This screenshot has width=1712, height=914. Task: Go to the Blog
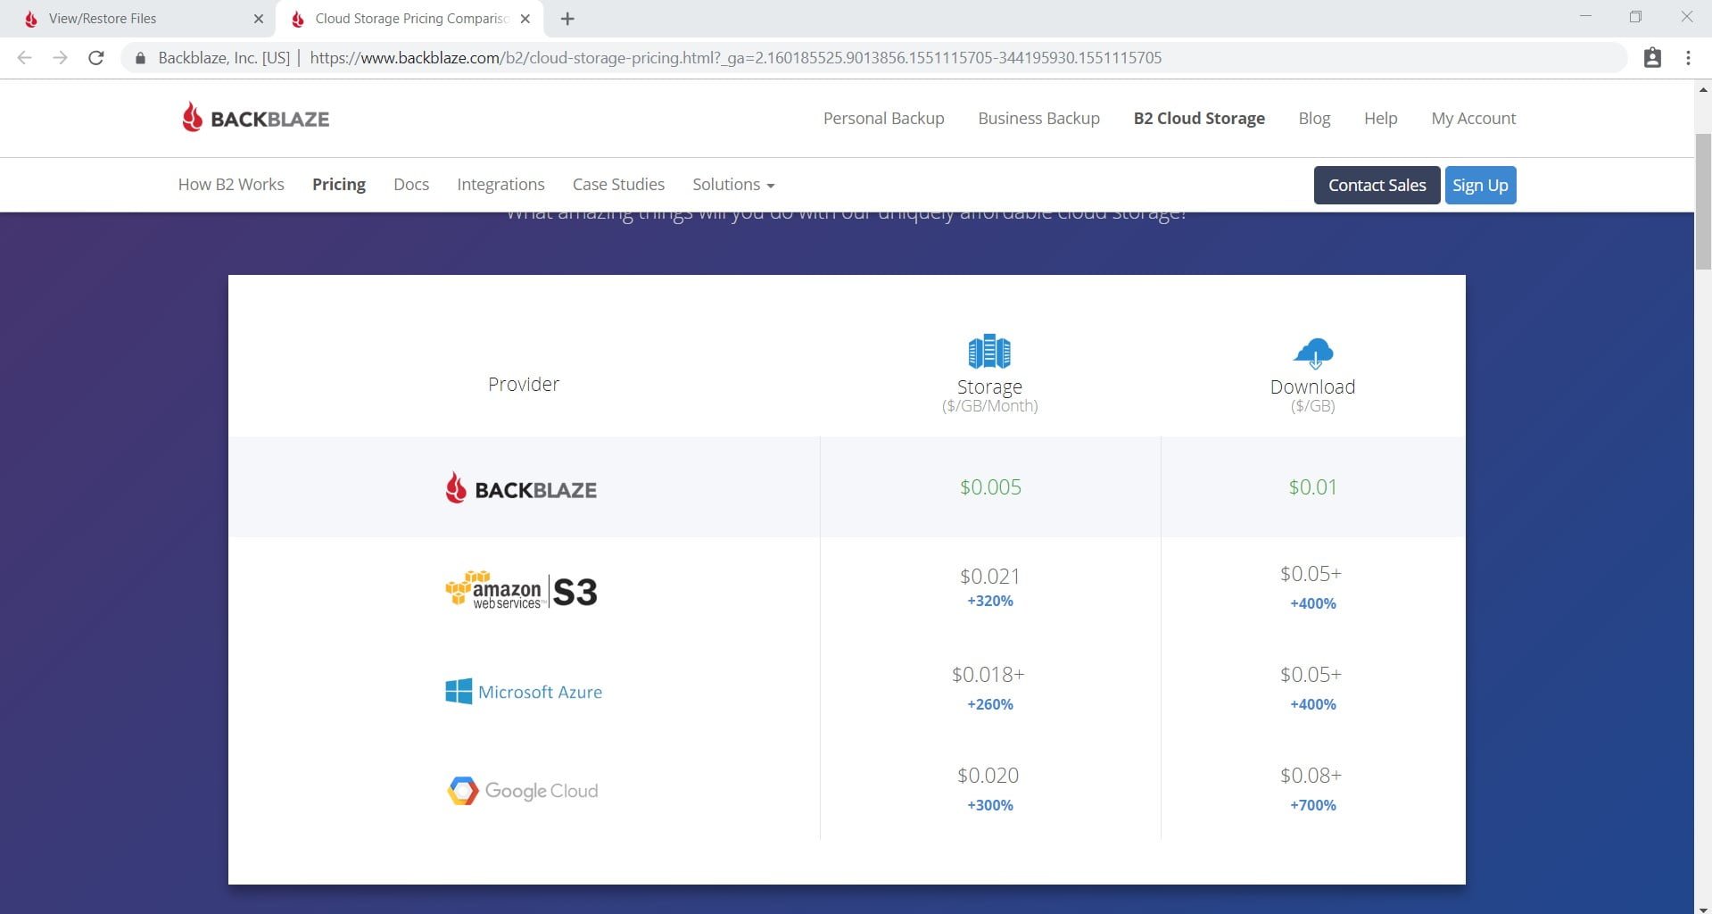pos(1314,118)
